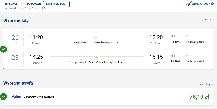The width and height of the screenshot is (217, 109).
Task: Click green checkmark beside Value fare
Action: click(3, 97)
